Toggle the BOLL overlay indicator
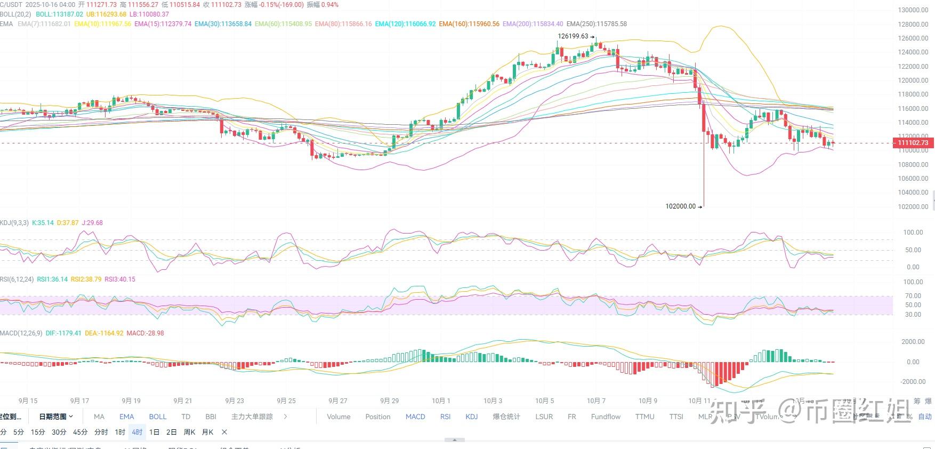935x449 pixels. click(x=158, y=416)
